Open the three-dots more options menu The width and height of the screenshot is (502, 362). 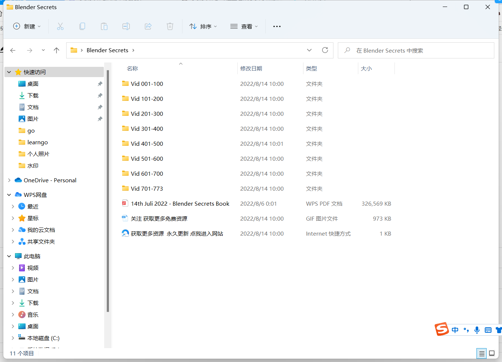coord(277,26)
